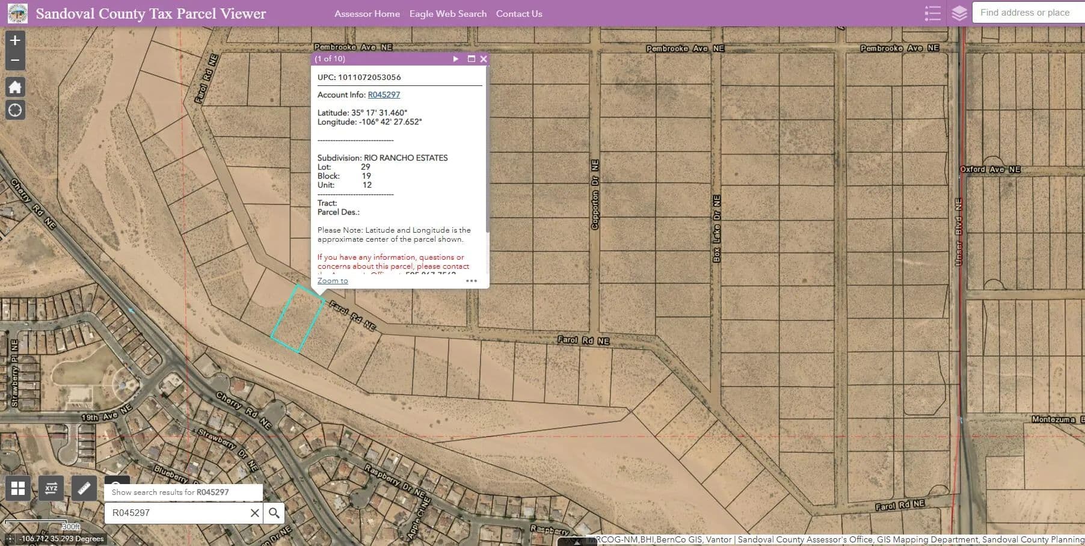Open Contact Us page
Image resolution: width=1085 pixels, height=546 pixels.
519,14
